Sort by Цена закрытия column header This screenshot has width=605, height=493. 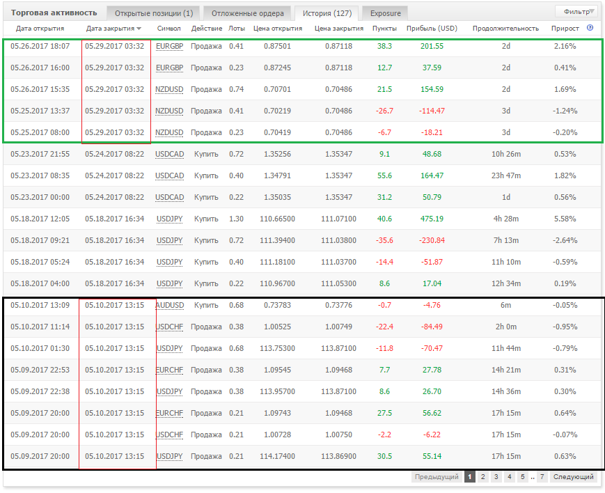(x=339, y=29)
